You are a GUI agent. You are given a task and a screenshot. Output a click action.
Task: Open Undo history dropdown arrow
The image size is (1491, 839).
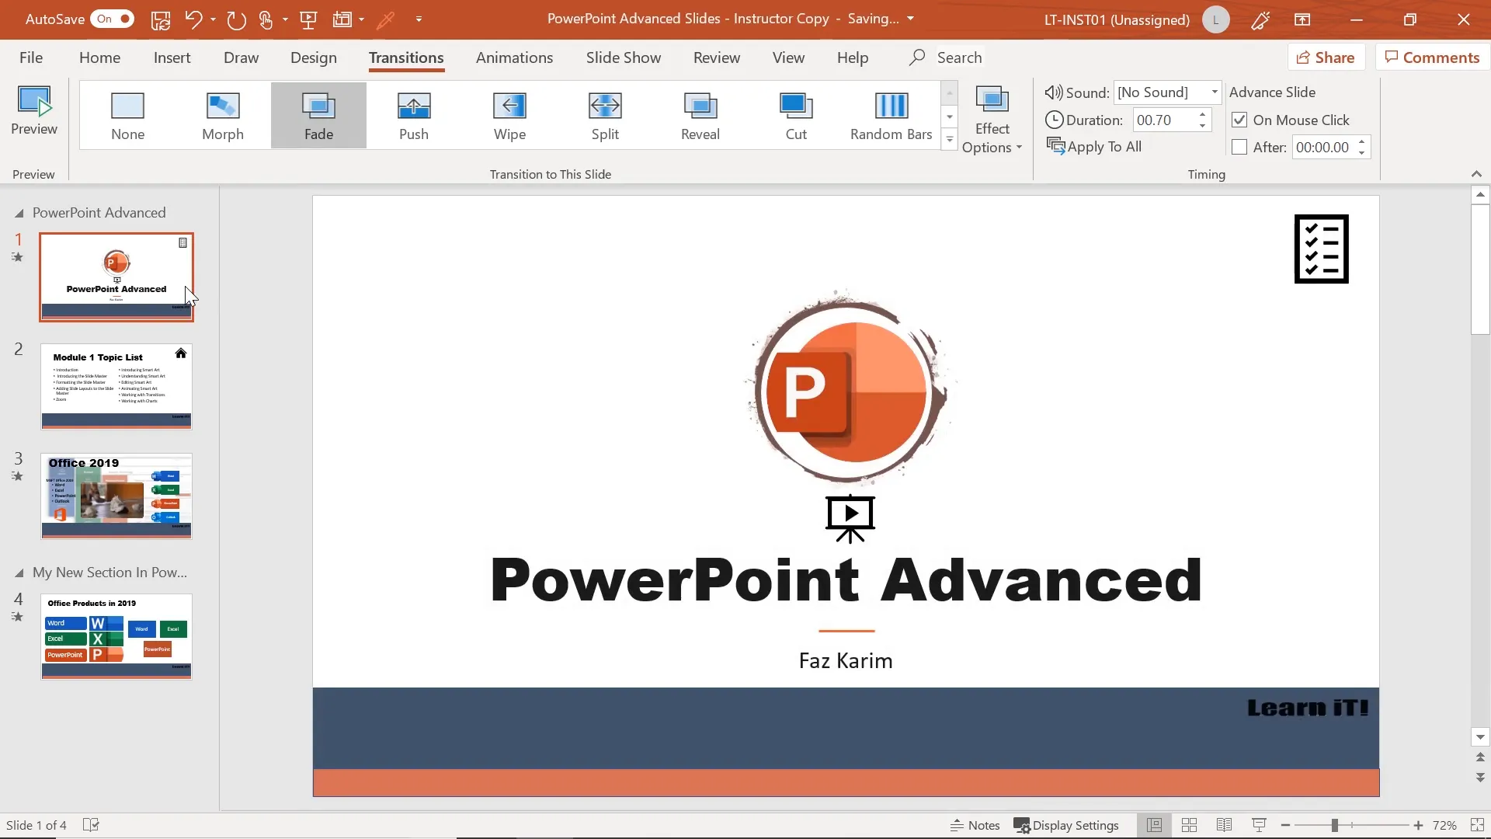[213, 19]
